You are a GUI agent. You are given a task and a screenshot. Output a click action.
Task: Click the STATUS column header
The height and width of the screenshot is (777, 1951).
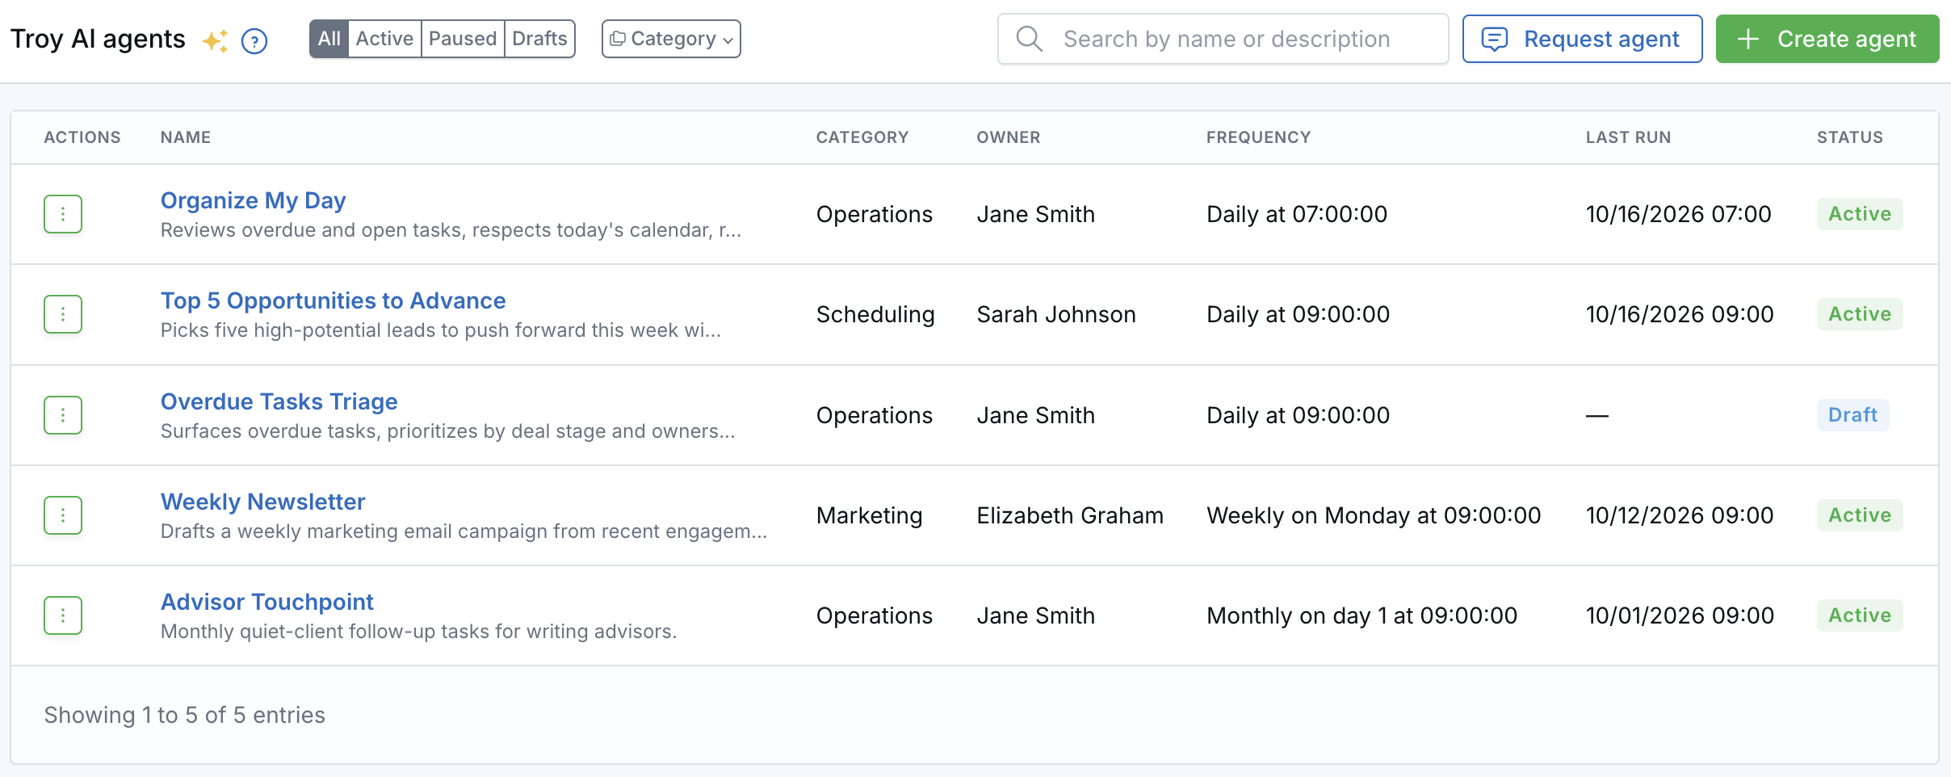click(x=1850, y=137)
